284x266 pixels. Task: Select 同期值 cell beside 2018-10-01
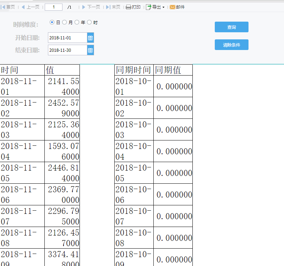click(173, 86)
